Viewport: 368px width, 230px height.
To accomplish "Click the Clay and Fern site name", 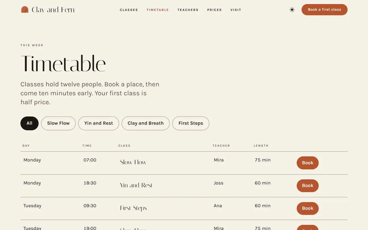I will pos(53,10).
